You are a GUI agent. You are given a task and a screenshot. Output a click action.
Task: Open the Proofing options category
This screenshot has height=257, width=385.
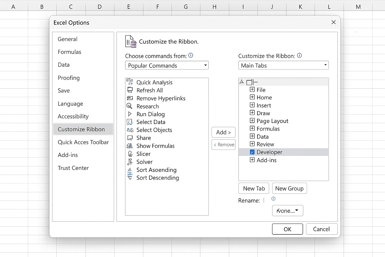click(83, 78)
